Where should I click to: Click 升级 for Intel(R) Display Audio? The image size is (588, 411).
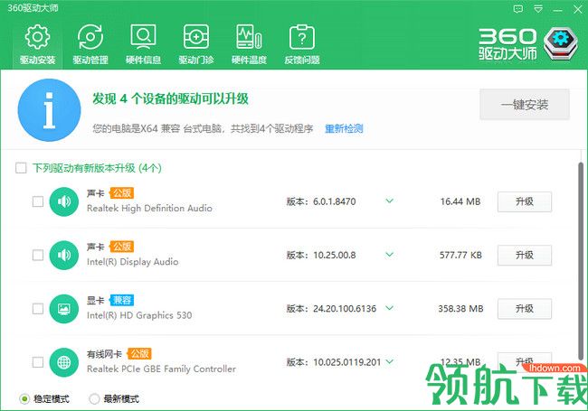525,256
